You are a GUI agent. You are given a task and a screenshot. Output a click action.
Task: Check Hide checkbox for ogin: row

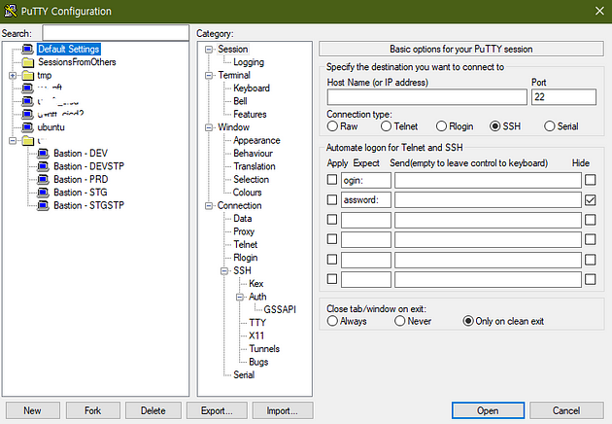591,180
